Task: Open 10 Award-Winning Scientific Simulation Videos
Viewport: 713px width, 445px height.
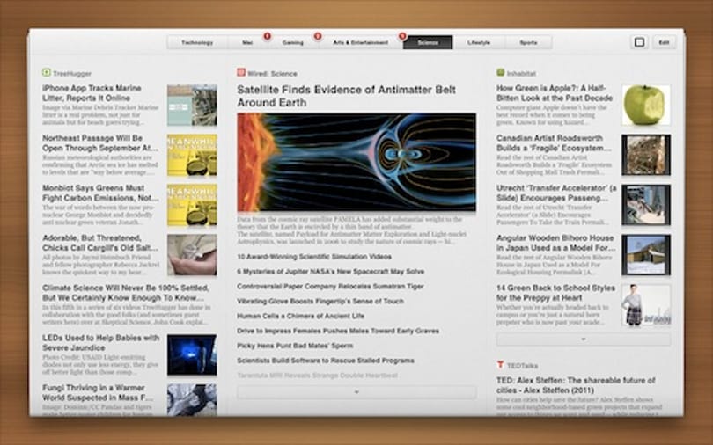Action: (314, 257)
